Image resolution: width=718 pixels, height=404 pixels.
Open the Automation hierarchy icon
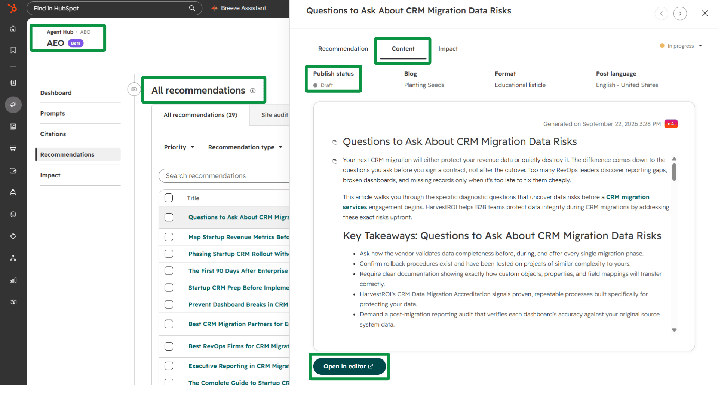coord(13,258)
